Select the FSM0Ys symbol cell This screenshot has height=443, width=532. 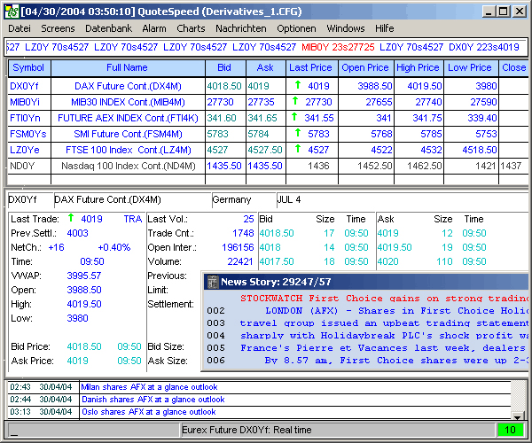(x=26, y=134)
